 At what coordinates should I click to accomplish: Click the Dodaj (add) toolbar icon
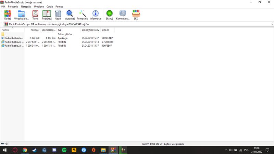coord(8,14)
